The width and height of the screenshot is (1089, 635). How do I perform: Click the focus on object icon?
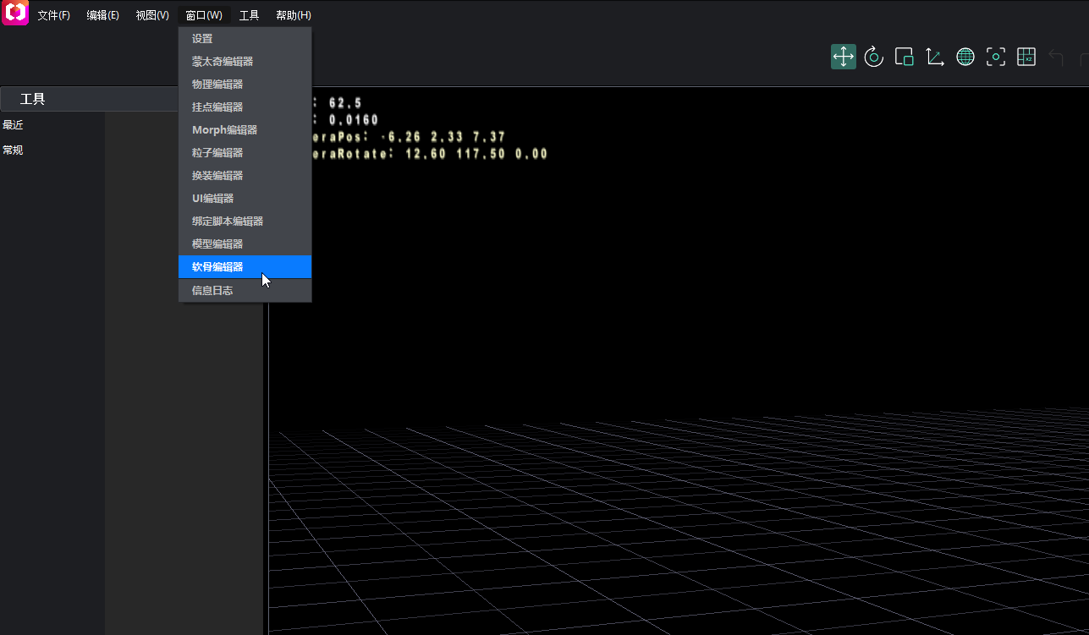point(996,57)
